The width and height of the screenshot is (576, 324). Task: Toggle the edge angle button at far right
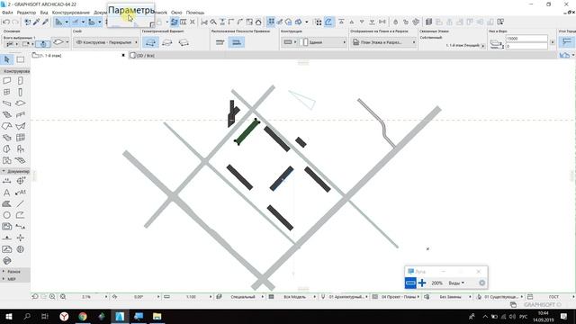click(x=567, y=42)
